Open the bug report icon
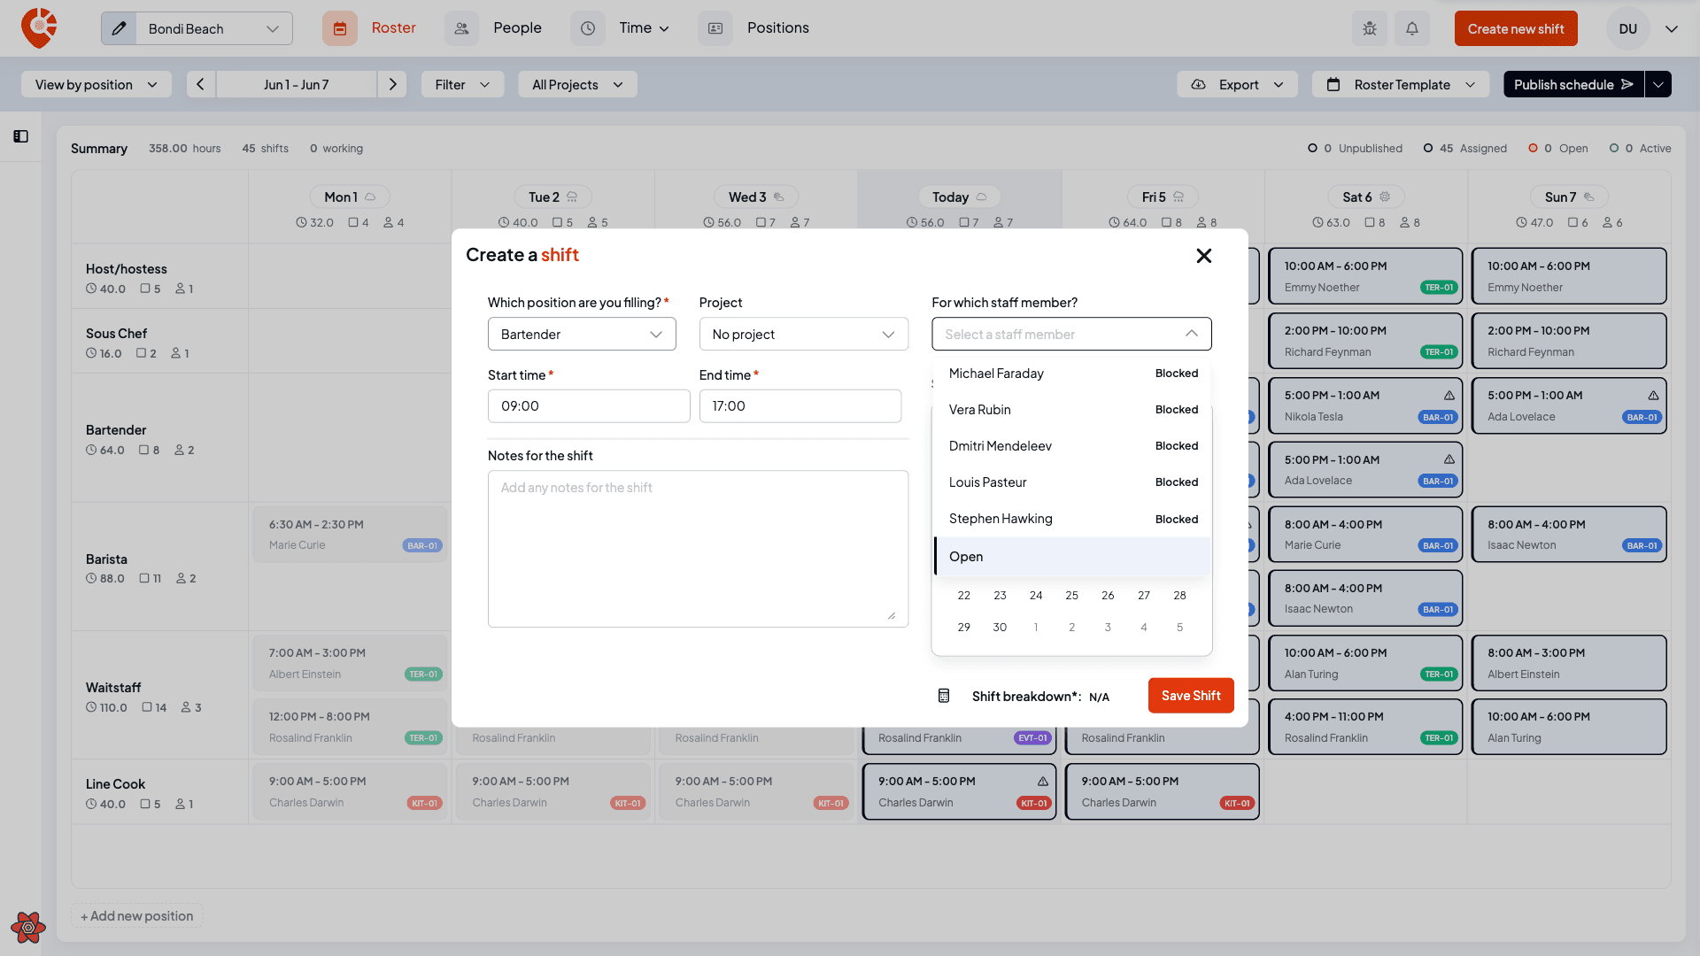 1370,28
